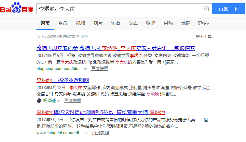246x142 pixels.
Task: Expand dropdown arrow next to 杨泽业
Action: [58, 101]
